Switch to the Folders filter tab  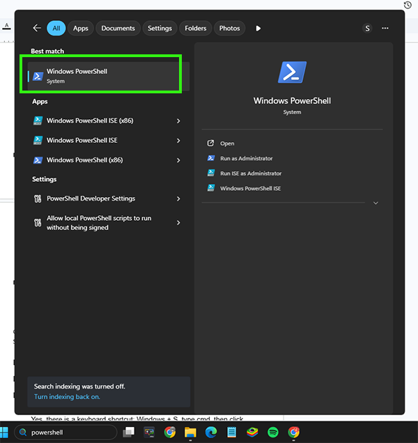(x=196, y=29)
